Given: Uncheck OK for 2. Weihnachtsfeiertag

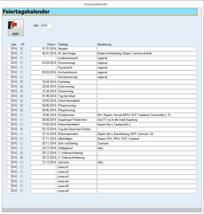Looking at the screenshot, I should [x=21, y=158].
